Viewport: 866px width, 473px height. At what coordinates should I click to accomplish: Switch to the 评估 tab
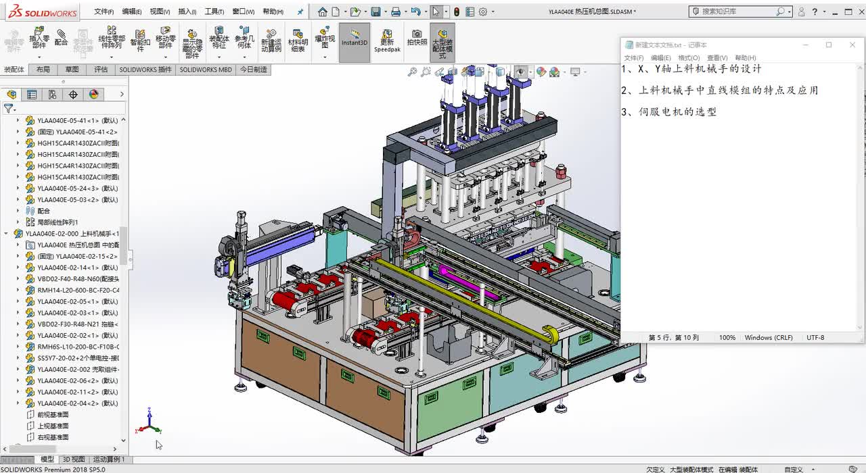click(101, 70)
